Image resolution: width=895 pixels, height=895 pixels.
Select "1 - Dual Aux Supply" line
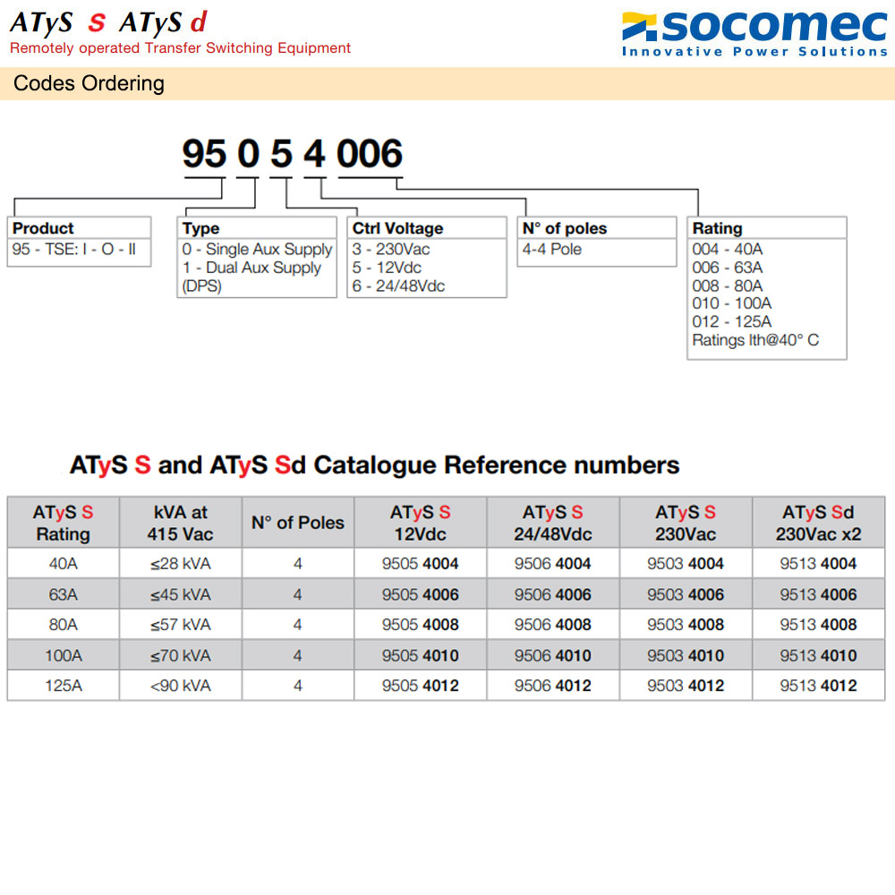click(251, 268)
